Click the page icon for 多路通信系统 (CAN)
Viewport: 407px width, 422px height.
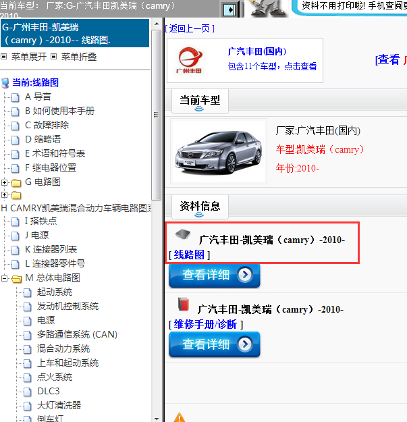click(x=28, y=335)
